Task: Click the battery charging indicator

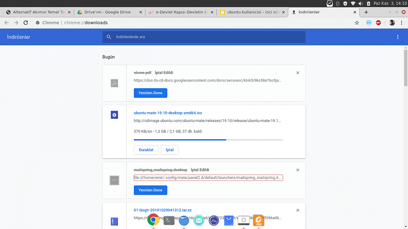Action: point(368,4)
